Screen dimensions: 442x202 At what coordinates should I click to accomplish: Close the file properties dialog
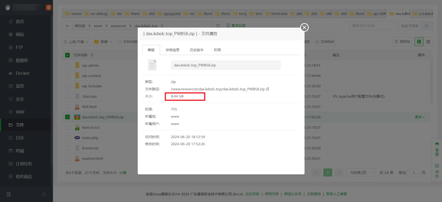(304, 28)
